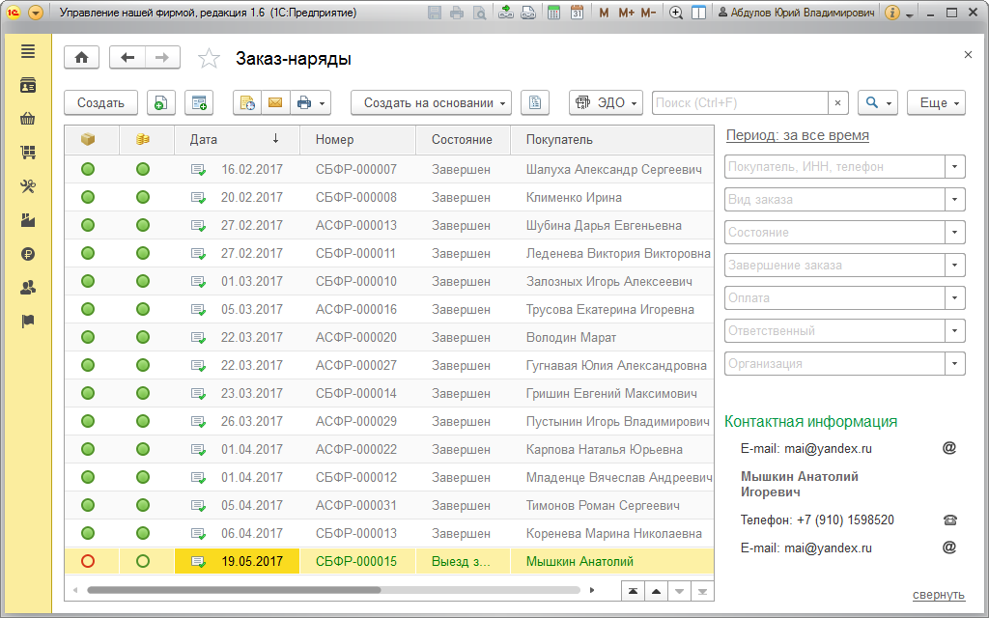Open the Sales basket icon in sidebar
The image size is (989, 618).
click(x=28, y=119)
